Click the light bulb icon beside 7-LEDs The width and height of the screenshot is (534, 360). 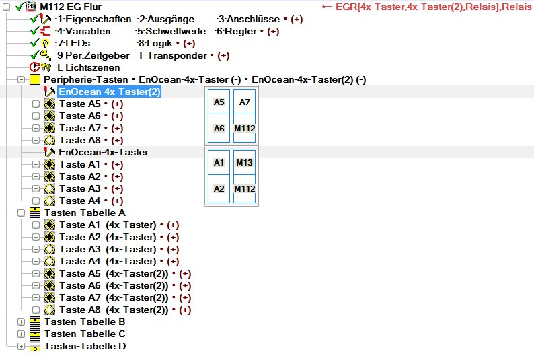pyautogui.click(x=46, y=43)
